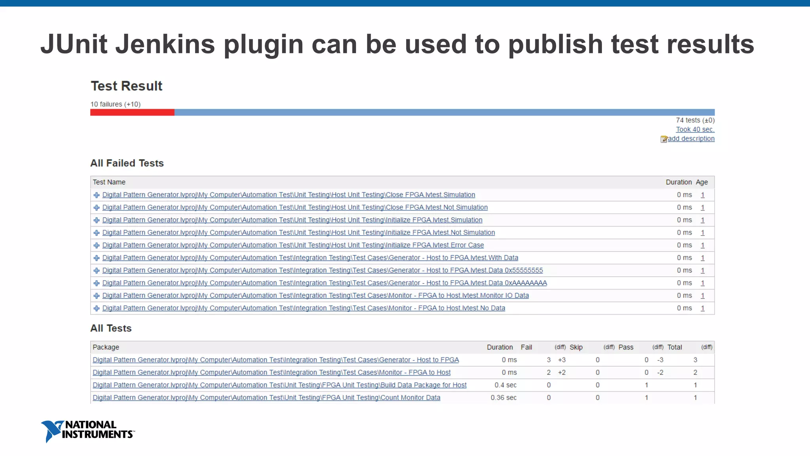Click the plus icon for Data 0x55555555

coord(97,271)
